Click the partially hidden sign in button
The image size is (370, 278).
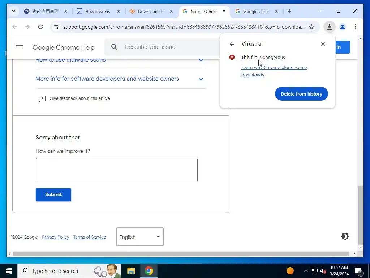pos(343,47)
